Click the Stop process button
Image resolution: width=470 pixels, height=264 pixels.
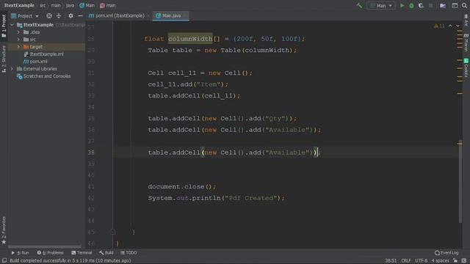[x=431, y=5]
